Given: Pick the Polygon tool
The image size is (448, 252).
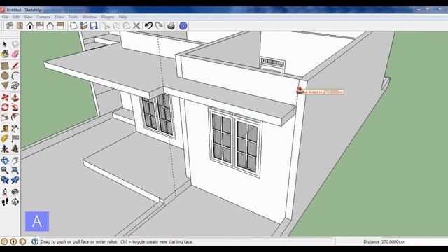Looking at the screenshot, I should pos(5,85).
